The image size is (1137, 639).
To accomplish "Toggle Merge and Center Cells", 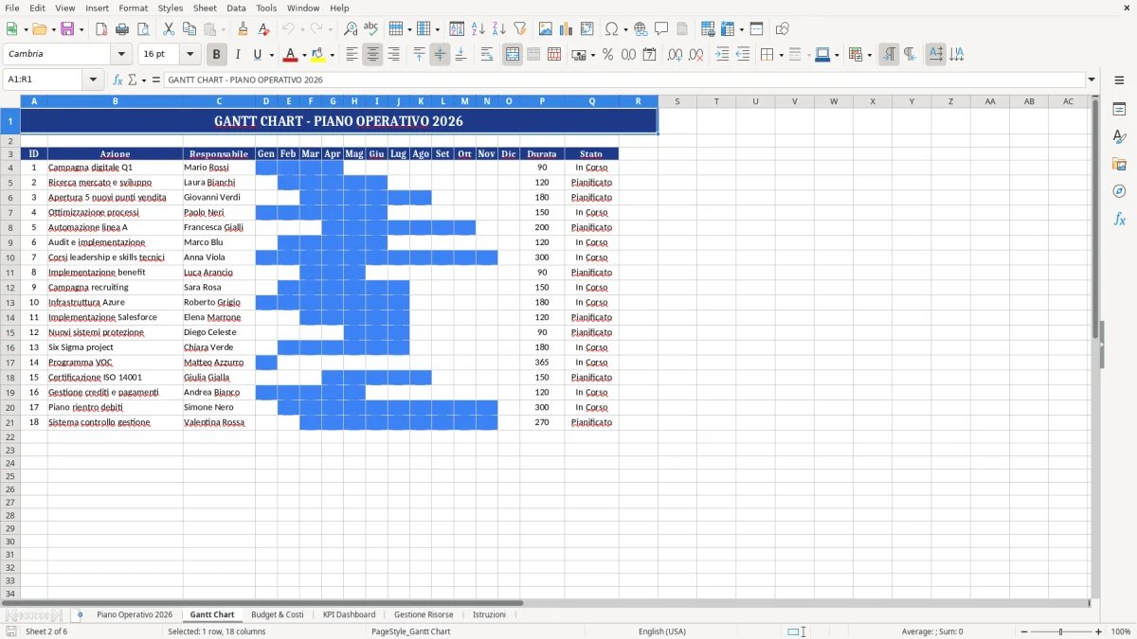I will click(x=513, y=55).
